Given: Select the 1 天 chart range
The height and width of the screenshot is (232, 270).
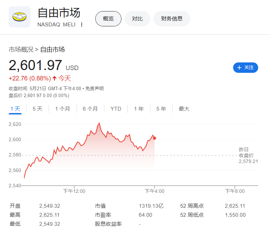Looking at the screenshot, I should pyautogui.click(x=15, y=109).
